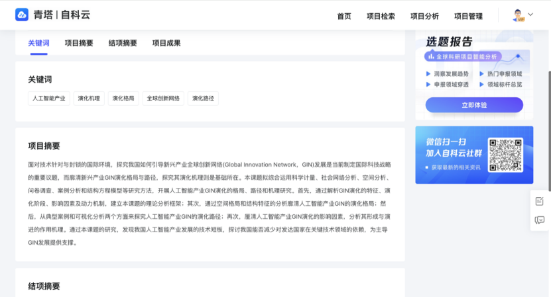The width and height of the screenshot is (551, 297).
Task: Click the WeChat QR code image
Action: 506,155
